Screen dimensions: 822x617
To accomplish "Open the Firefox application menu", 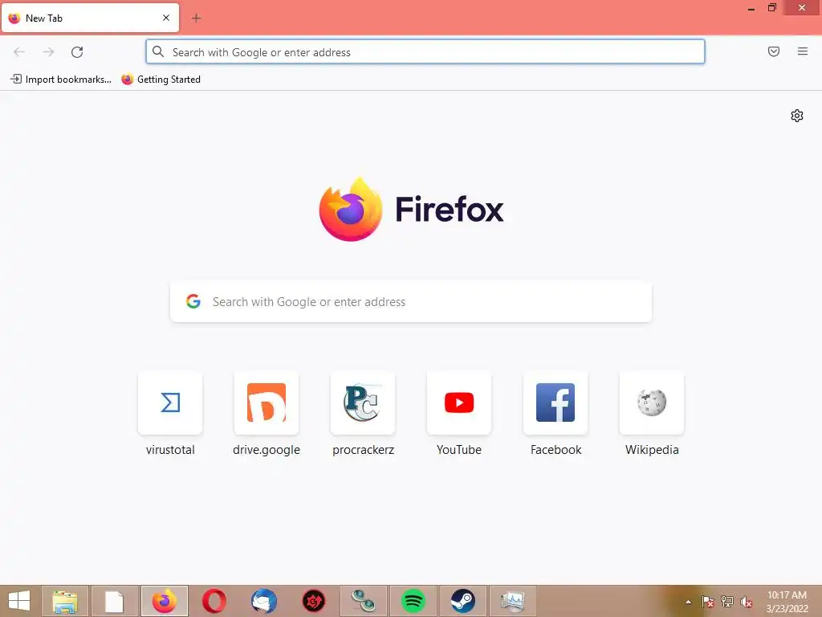I will [803, 51].
